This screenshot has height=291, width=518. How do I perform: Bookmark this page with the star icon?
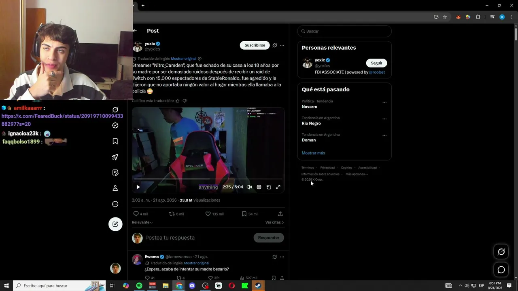[x=445, y=17]
